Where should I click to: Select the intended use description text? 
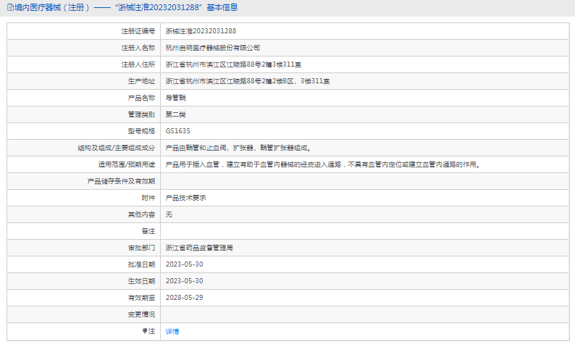click(x=323, y=164)
